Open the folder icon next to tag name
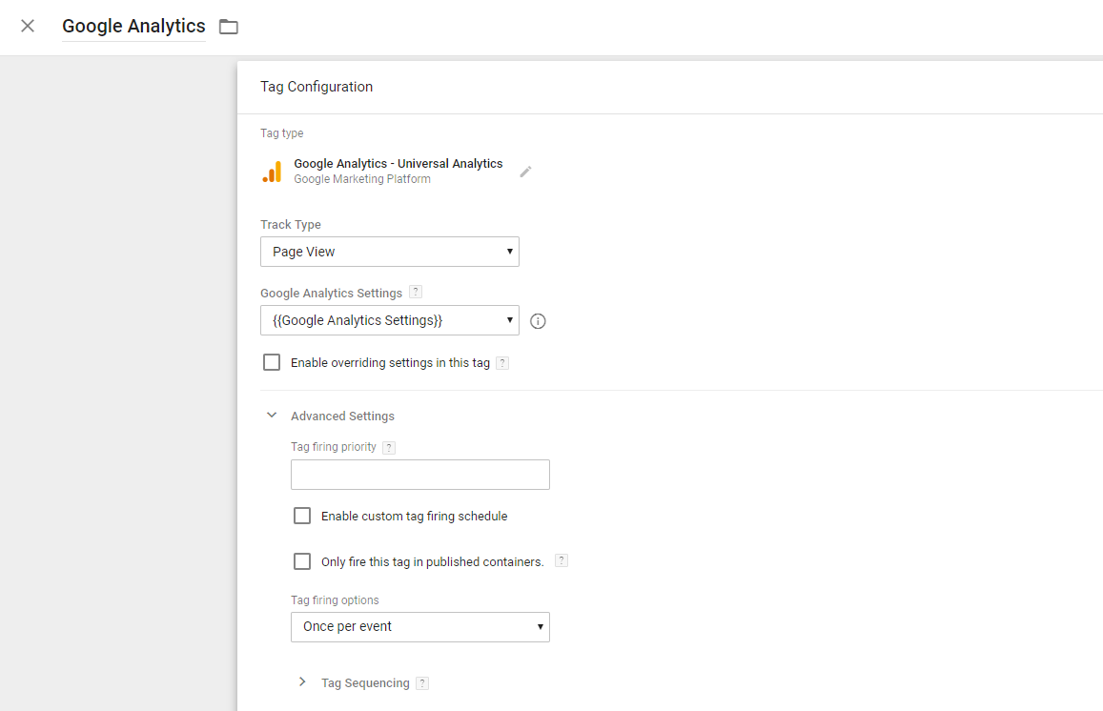The height and width of the screenshot is (711, 1103). pos(229,27)
